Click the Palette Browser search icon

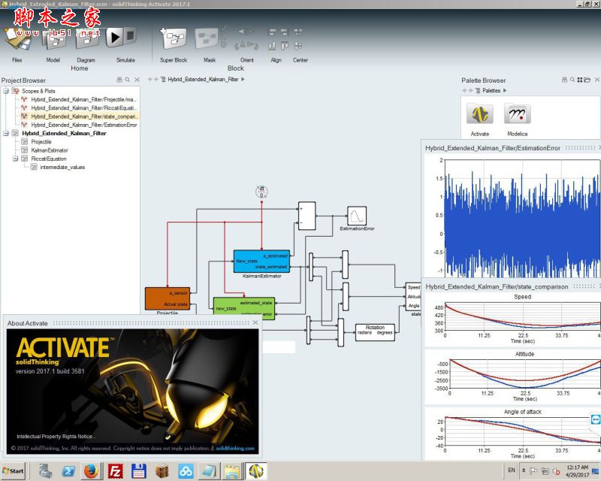[572, 80]
